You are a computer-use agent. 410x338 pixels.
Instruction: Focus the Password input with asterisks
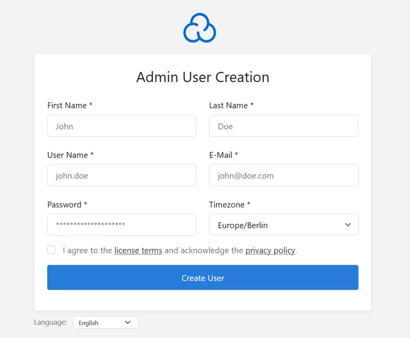[x=122, y=225]
